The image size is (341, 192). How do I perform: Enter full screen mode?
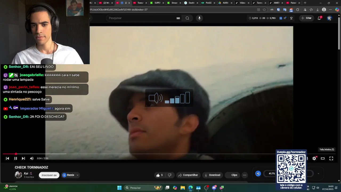tap(331, 158)
